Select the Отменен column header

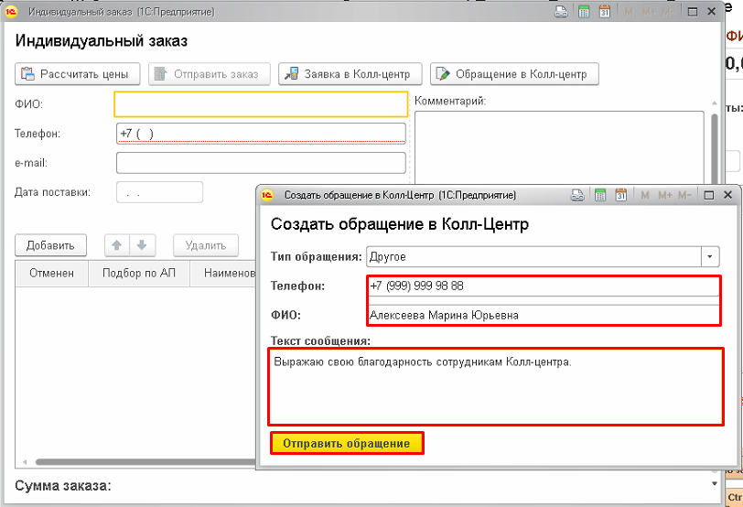[51, 274]
